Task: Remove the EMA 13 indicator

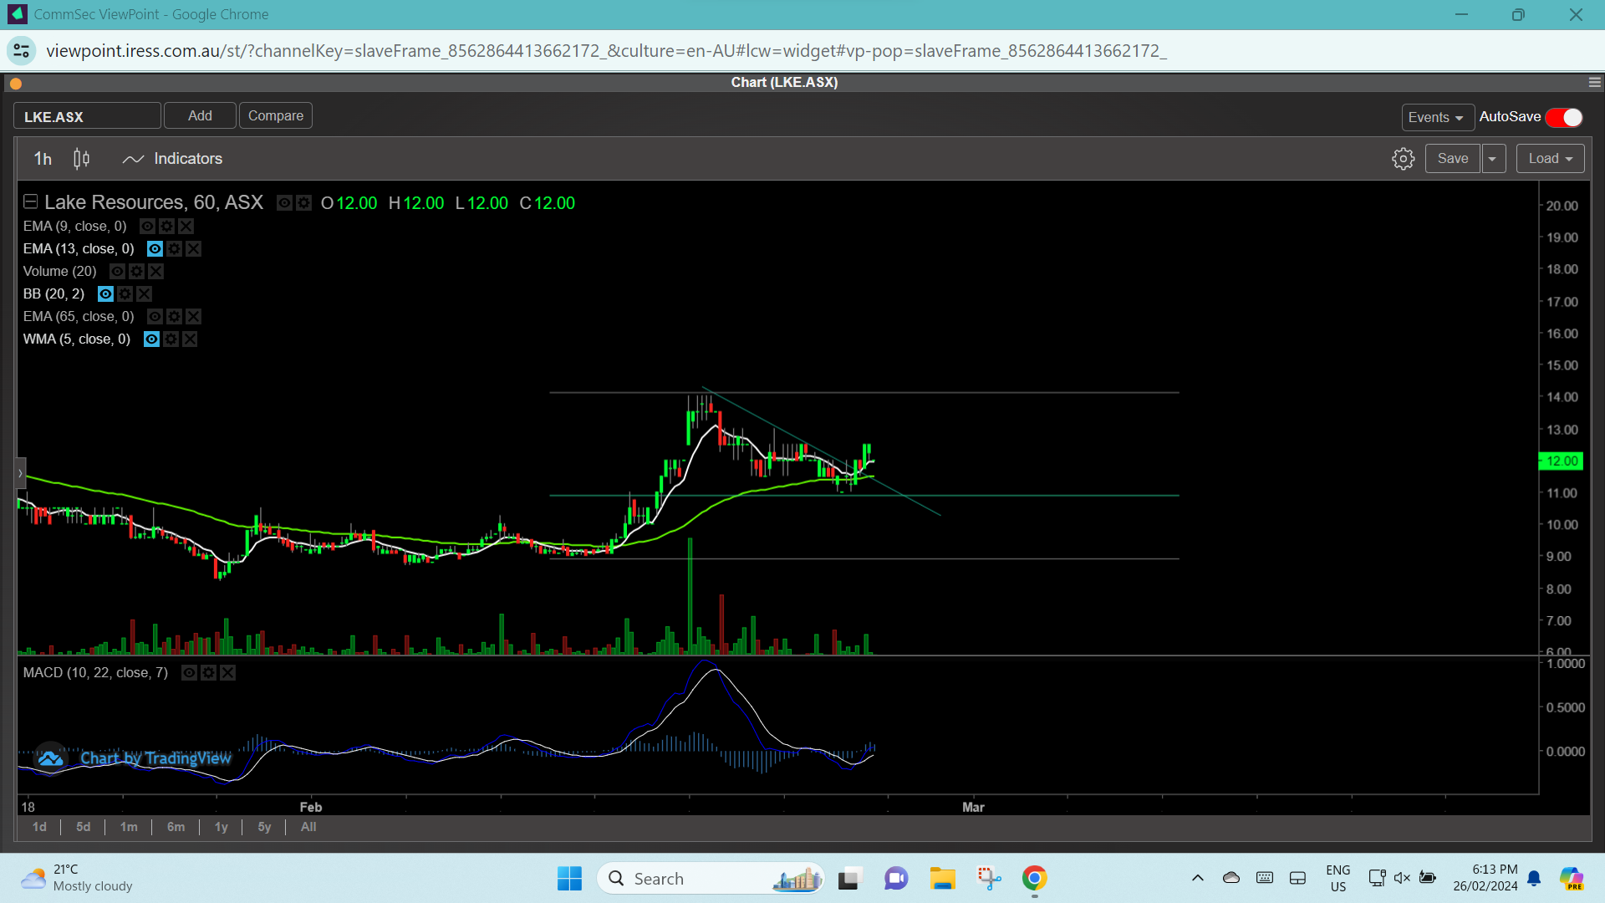Action: [x=193, y=248]
